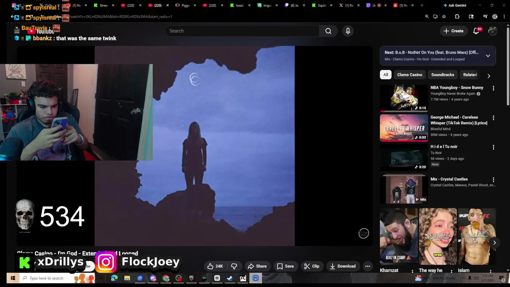The image size is (510, 287).
Task: Open YouTube notifications bell
Action: 476,31
